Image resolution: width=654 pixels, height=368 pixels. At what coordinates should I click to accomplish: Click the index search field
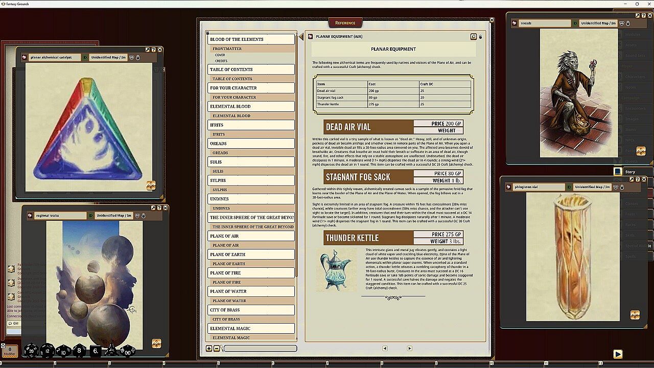pyautogui.click(x=260, y=349)
